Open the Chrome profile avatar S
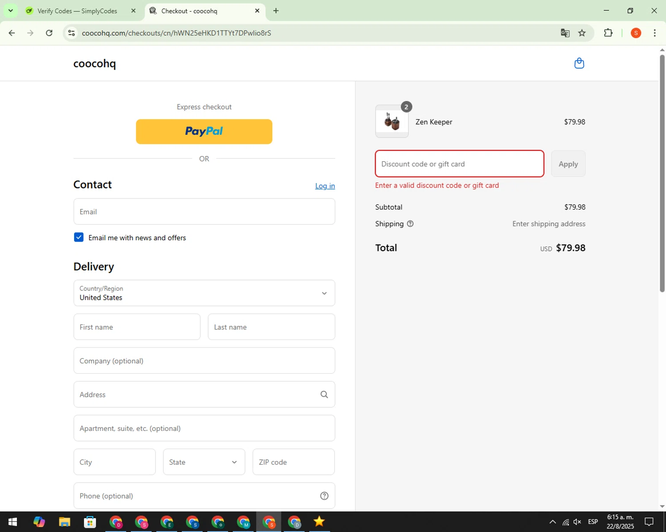Image resolution: width=666 pixels, height=532 pixels. pos(636,33)
